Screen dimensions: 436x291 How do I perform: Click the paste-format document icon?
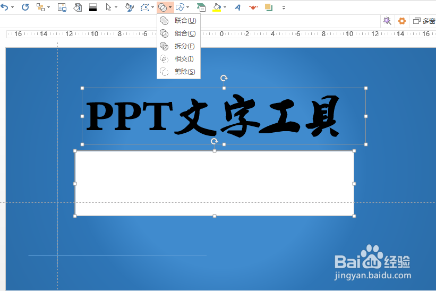78,7
